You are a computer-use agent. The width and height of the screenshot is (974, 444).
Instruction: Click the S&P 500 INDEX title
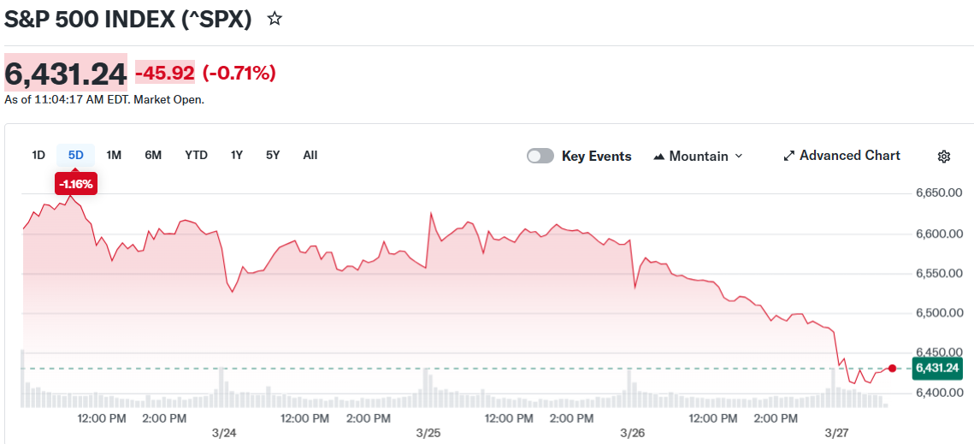tap(128, 20)
